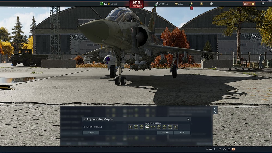Click Rename in Editing Secondary Weapons
The image size is (272, 153).
tap(165, 133)
